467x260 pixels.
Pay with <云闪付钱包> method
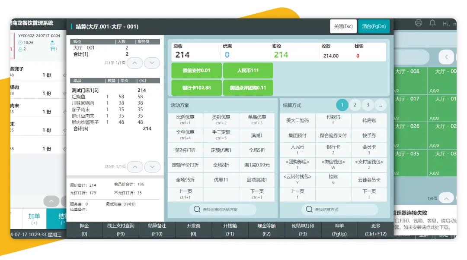tap(297, 179)
